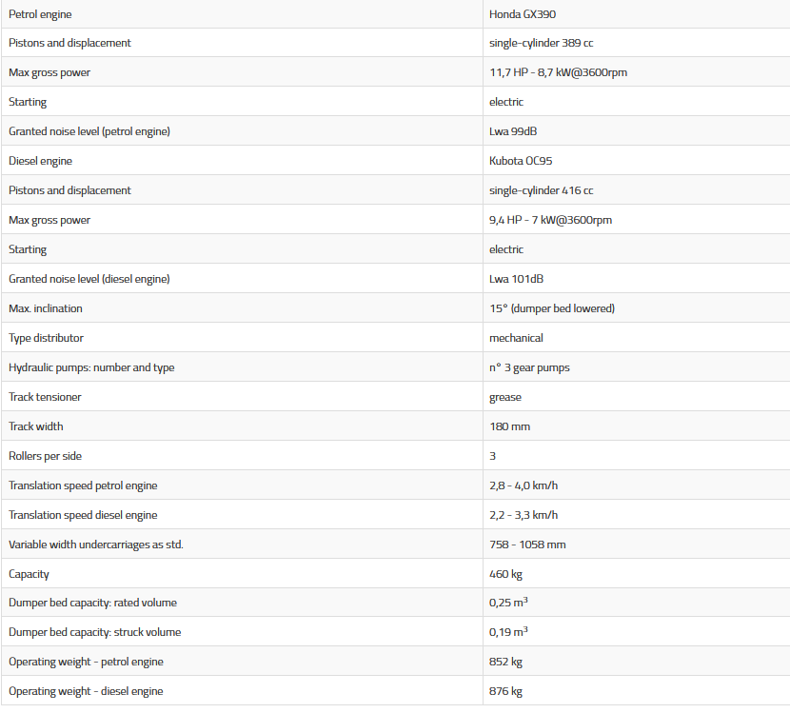Click Granted noise level (diesel engine) label
This screenshot has width=790, height=713.
click(89, 279)
